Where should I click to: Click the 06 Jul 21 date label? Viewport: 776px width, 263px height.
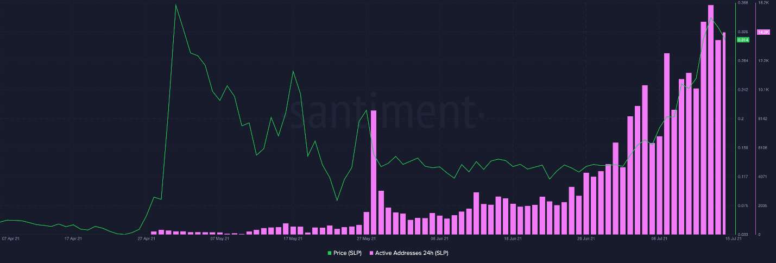coord(660,238)
